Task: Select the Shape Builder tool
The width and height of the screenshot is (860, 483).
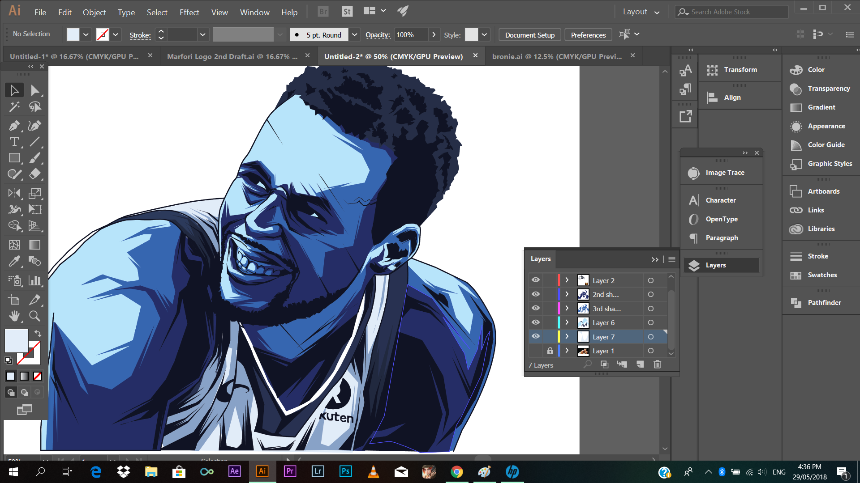Action: point(14,225)
